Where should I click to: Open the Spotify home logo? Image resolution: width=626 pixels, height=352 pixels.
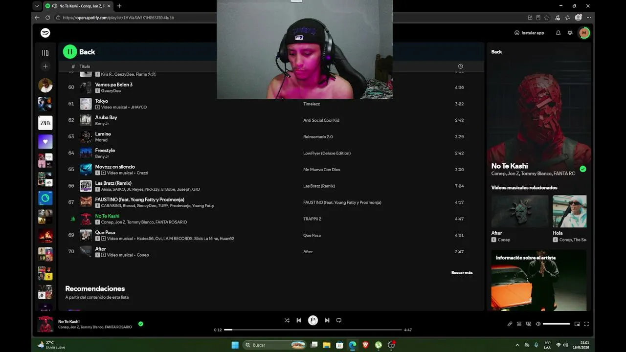click(45, 33)
